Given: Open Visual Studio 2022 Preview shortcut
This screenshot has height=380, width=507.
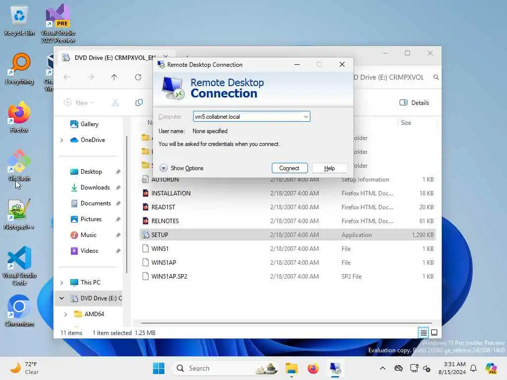Looking at the screenshot, I should [x=58, y=23].
